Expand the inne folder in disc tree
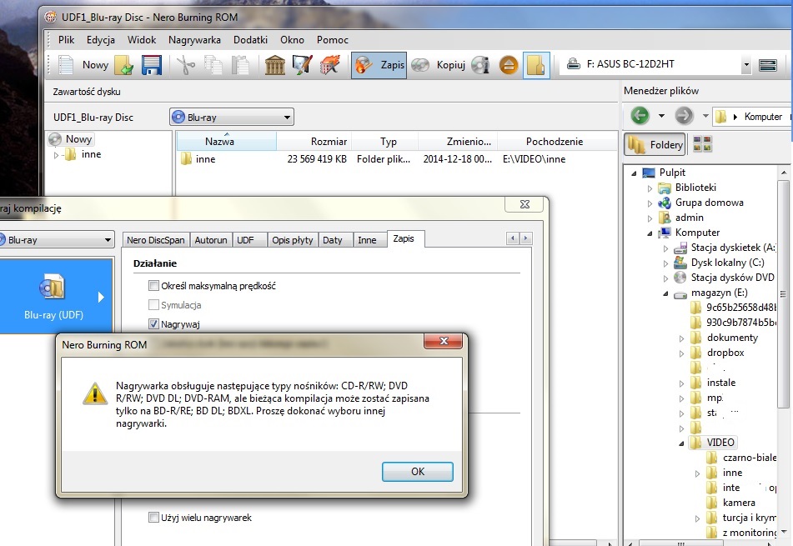This screenshot has height=546, width=793. point(56,155)
